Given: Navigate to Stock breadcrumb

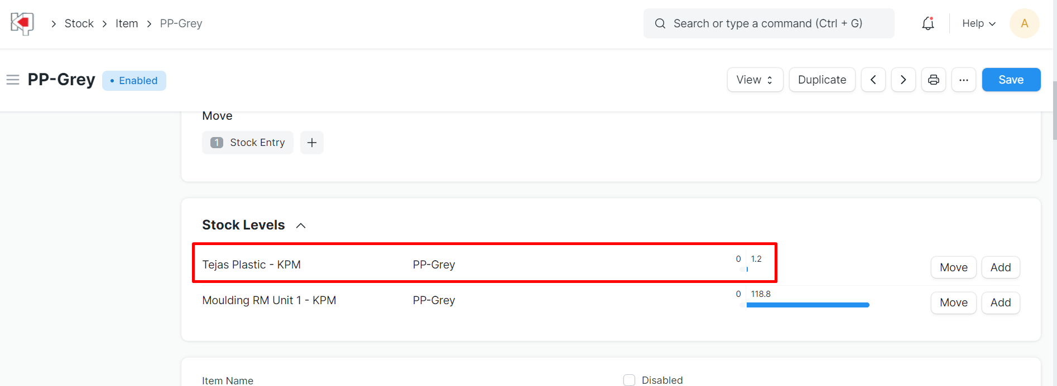Looking at the screenshot, I should click(x=79, y=23).
